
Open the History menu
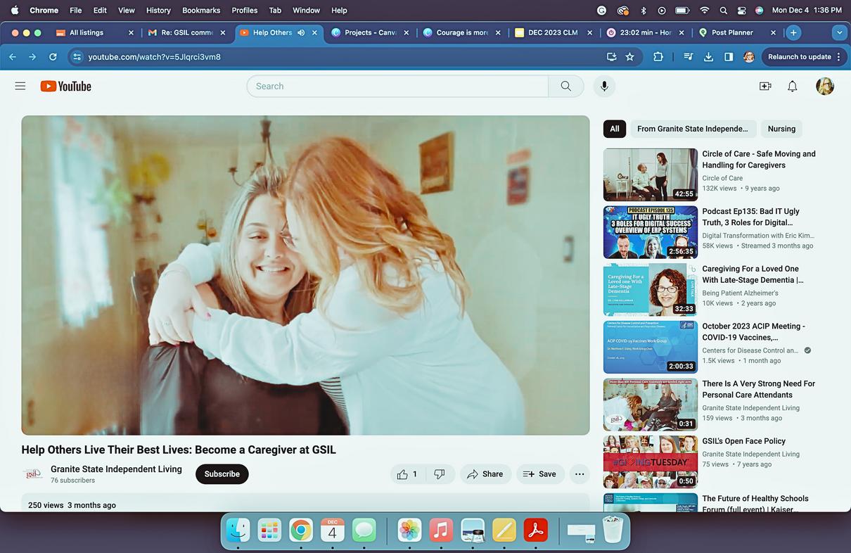tap(158, 11)
